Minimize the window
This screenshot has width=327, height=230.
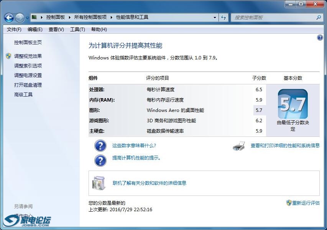click(x=291, y=3)
